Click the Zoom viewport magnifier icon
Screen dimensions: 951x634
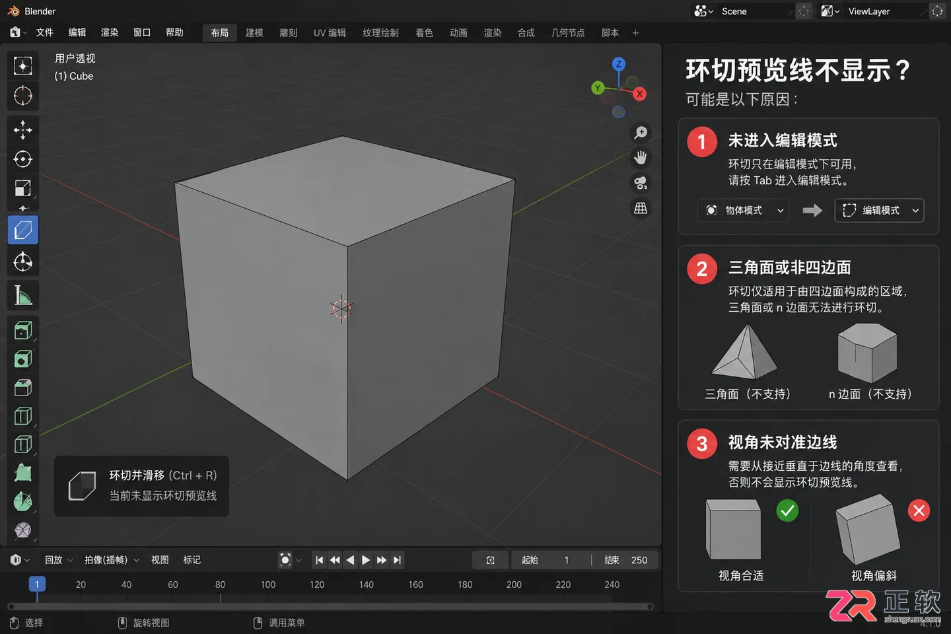point(641,133)
